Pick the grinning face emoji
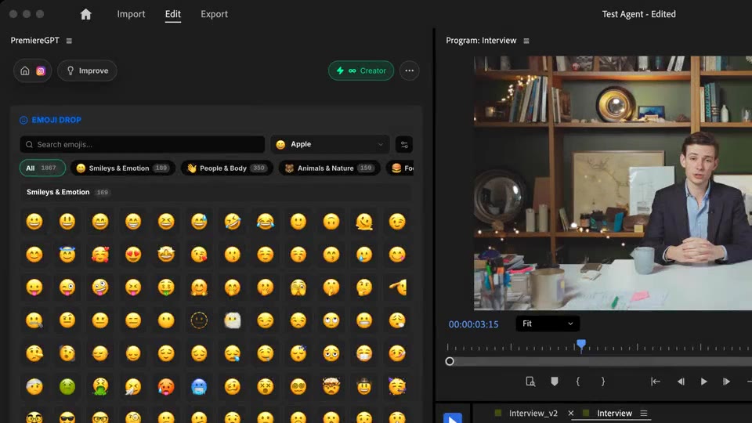This screenshot has height=423, width=752. click(x=34, y=222)
